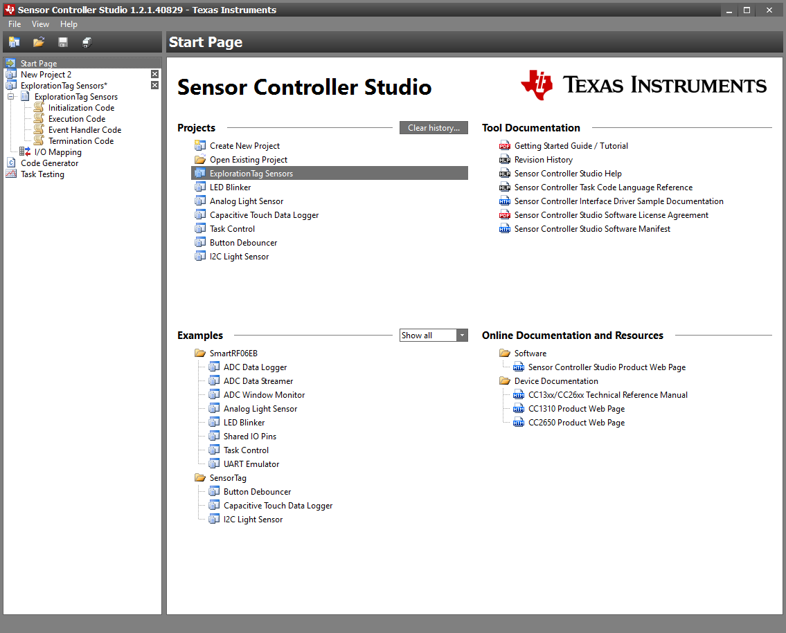Click Getting Started Guide PDF icon
Image resolution: width=786 pixels, height=633 pixels.
tap(505, 146)
